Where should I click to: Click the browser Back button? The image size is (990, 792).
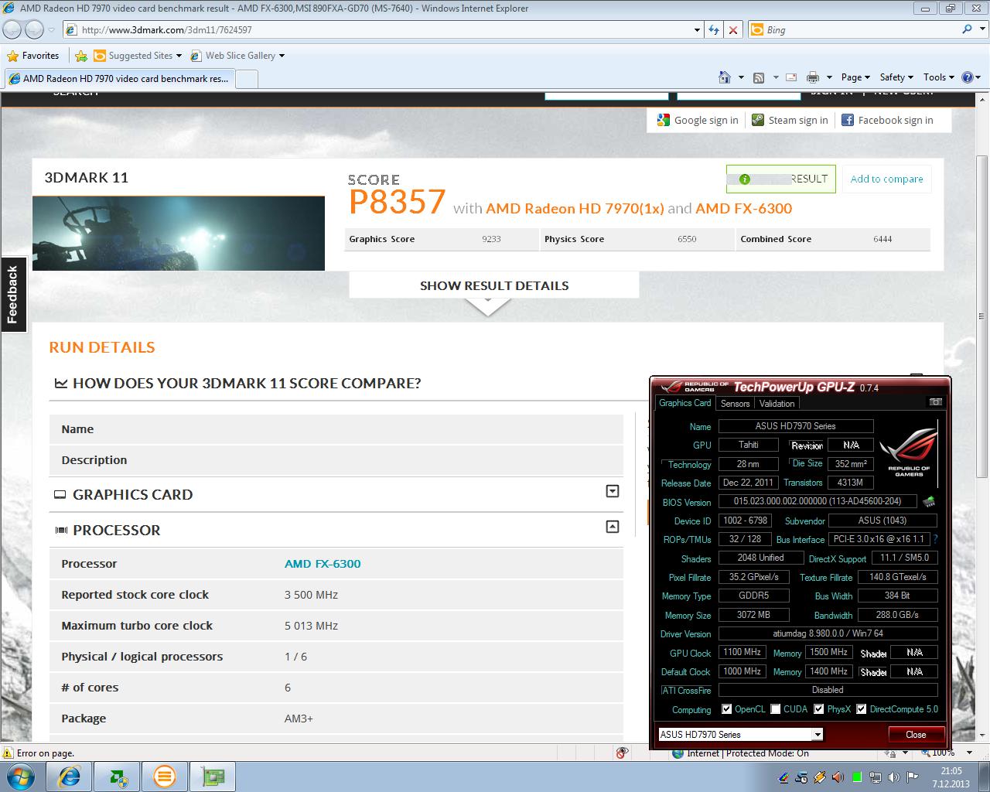click(x=12, y=29)
